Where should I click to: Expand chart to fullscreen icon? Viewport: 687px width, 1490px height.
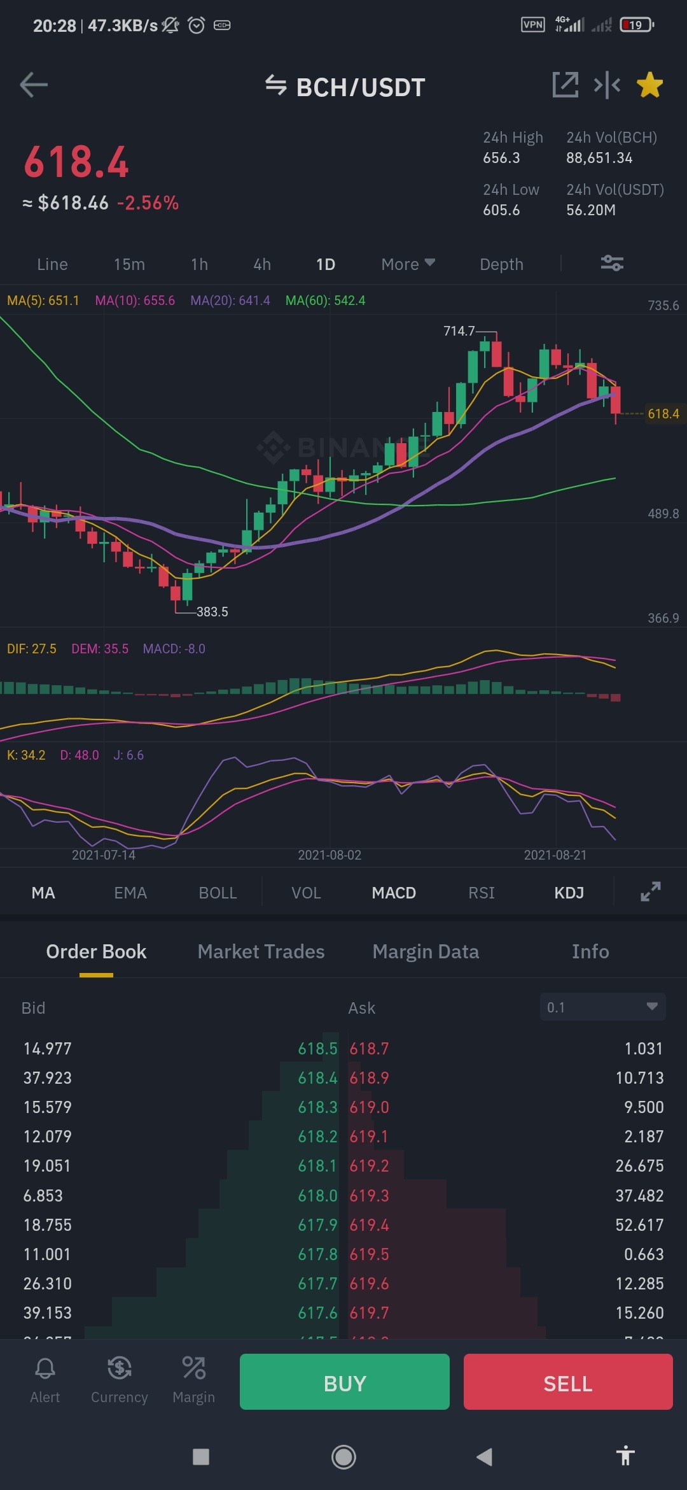pos(651,891)
